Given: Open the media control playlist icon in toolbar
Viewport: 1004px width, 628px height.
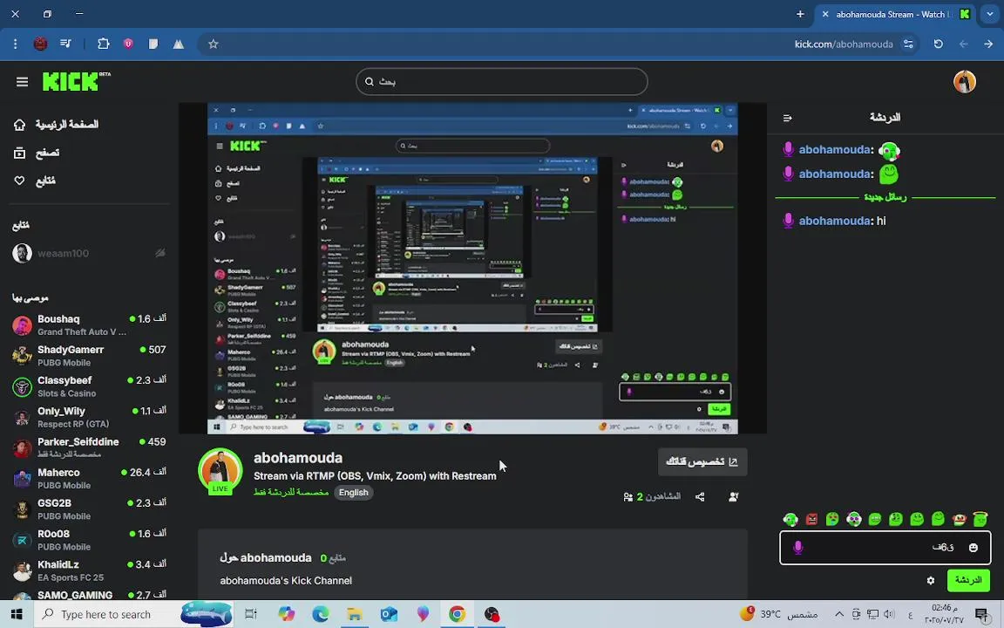Looking at the screenshot, I should (65, 44).
